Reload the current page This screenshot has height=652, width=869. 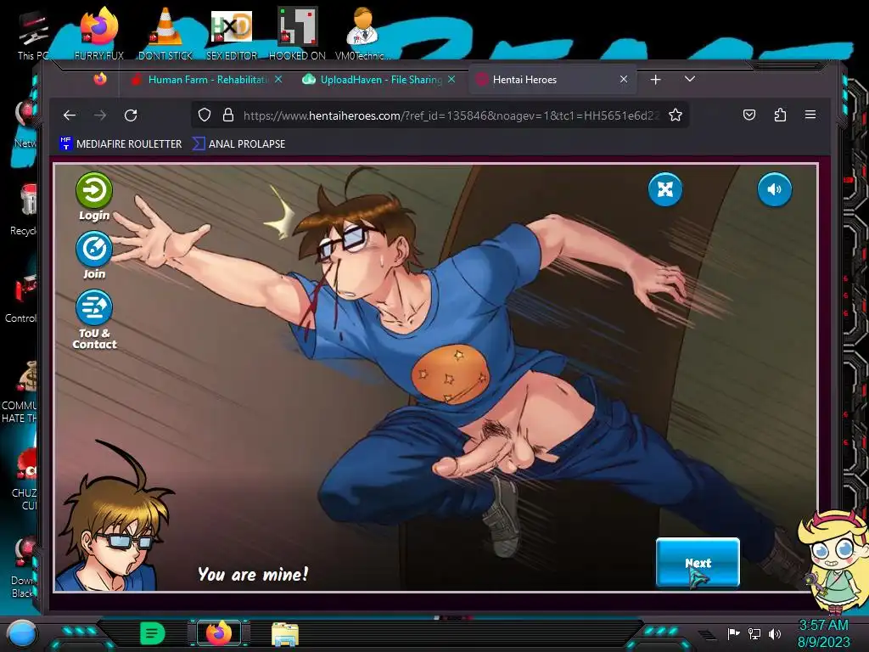(x=131, y=115)
